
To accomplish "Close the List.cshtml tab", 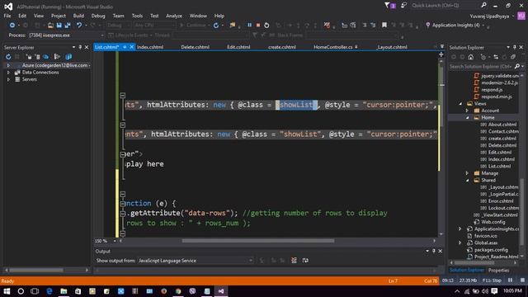I will [132, 47].
